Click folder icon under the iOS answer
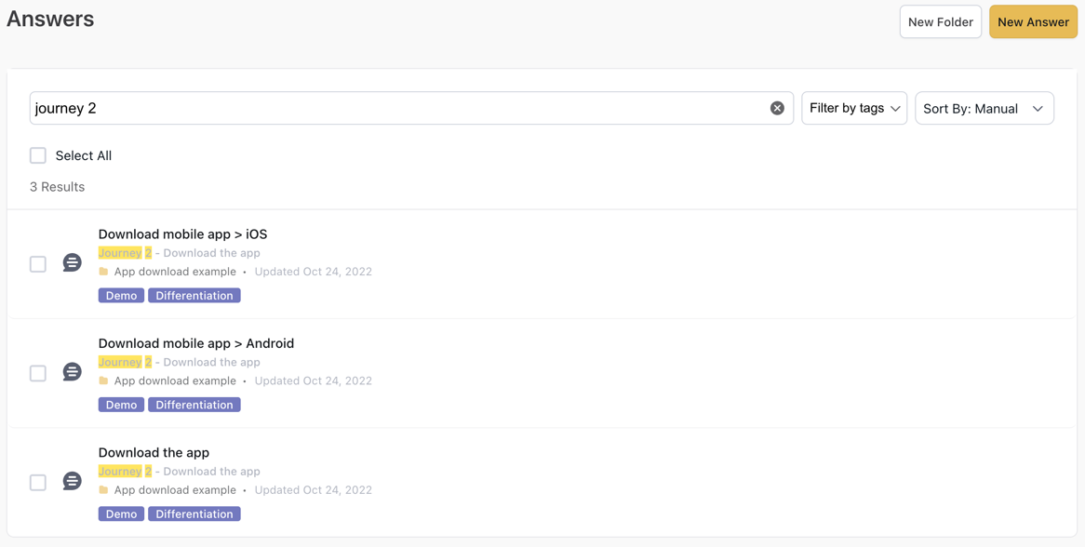This screenshot has height=547, width=1085. pos(103,272)
